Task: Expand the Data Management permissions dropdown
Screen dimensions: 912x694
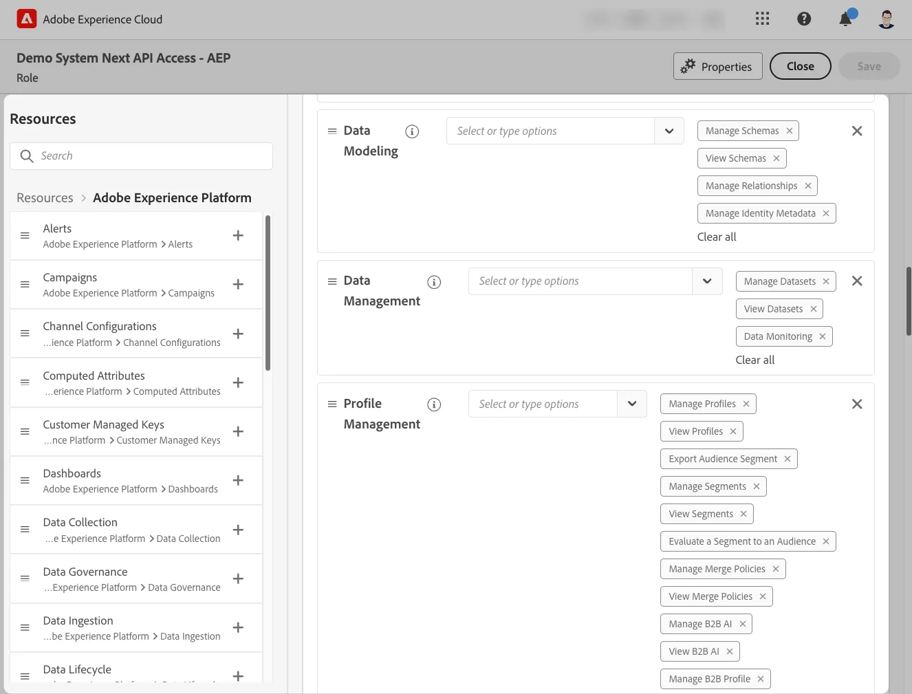Action: (707, 281)
